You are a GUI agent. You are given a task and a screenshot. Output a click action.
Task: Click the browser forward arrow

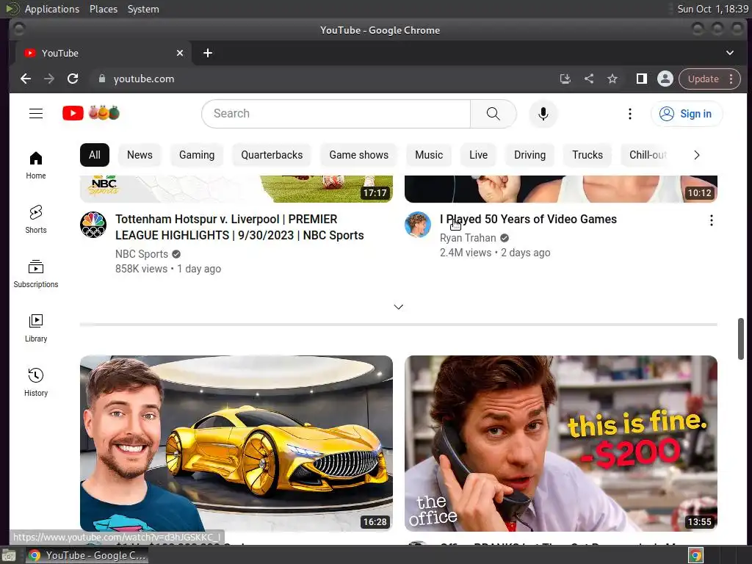coord(49,79)
